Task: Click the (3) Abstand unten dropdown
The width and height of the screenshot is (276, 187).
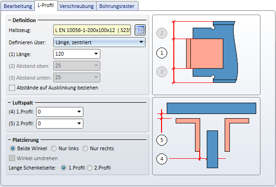Action: click(77, 77)
